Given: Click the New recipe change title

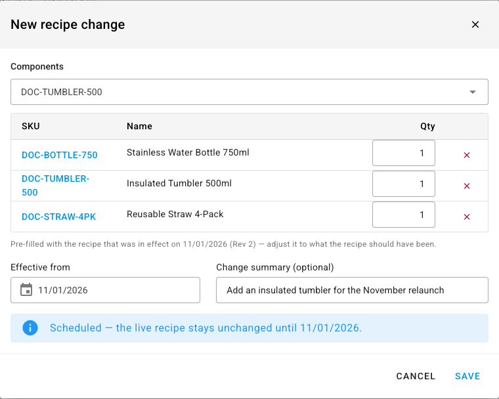Looking at the screenshot, I should [68, 24].
